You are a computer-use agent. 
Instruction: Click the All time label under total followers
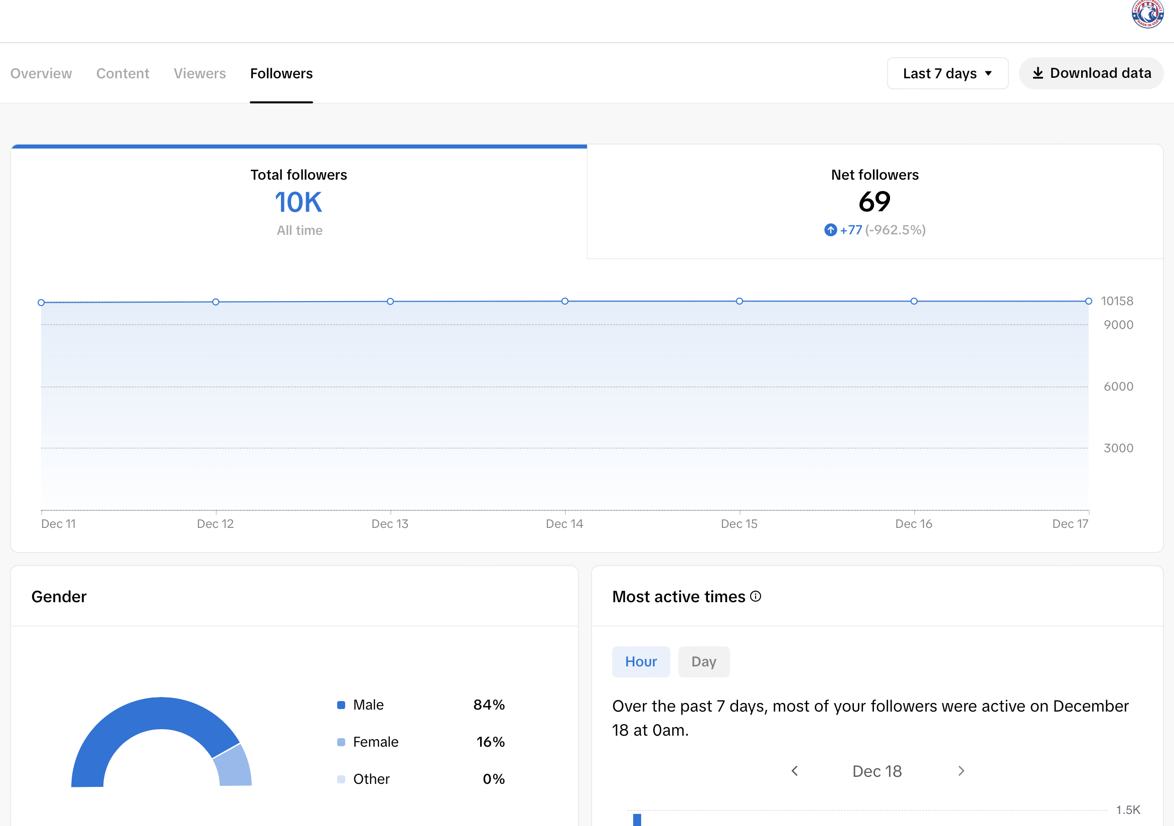pos(300,231)
